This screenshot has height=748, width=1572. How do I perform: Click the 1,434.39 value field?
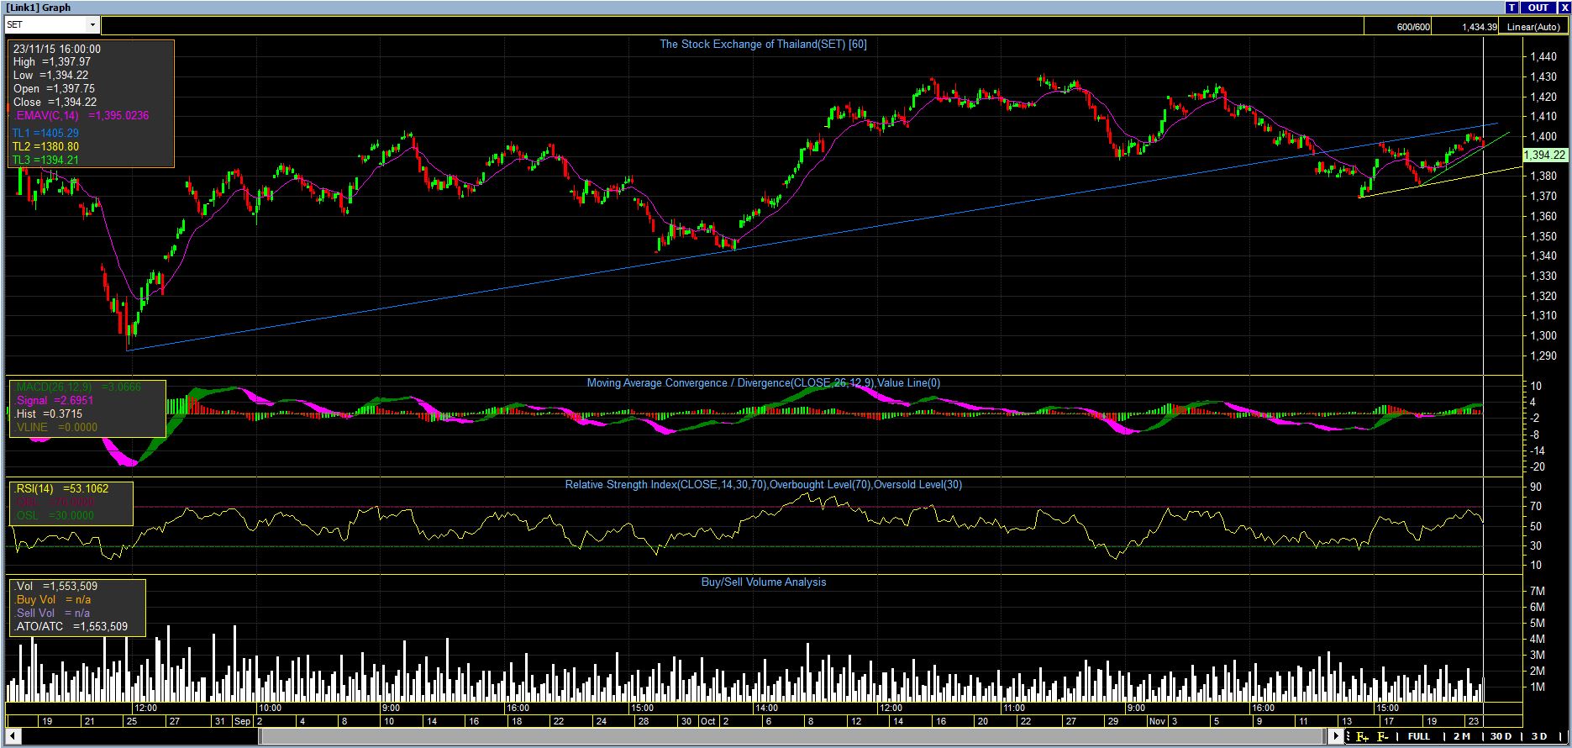(x=1466, y=27)
